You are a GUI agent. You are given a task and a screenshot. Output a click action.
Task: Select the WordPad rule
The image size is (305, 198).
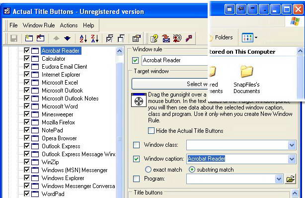tap(53, 194)
